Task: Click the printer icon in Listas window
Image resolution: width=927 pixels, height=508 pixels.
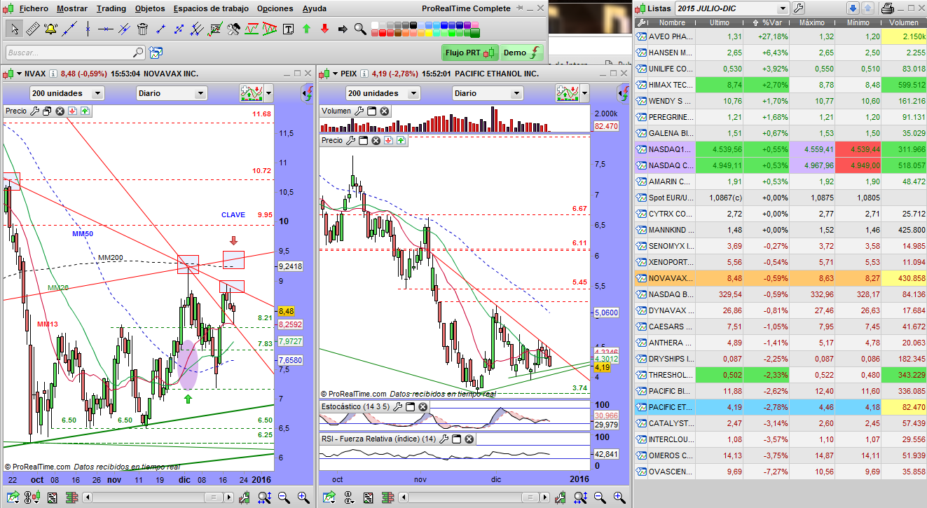Action: pos(887,8)
